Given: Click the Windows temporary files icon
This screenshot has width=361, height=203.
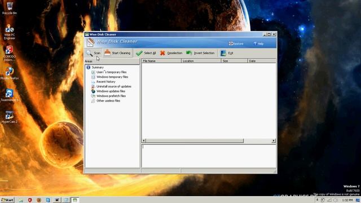Looking at the screenshot, I should tap(93, 77).
